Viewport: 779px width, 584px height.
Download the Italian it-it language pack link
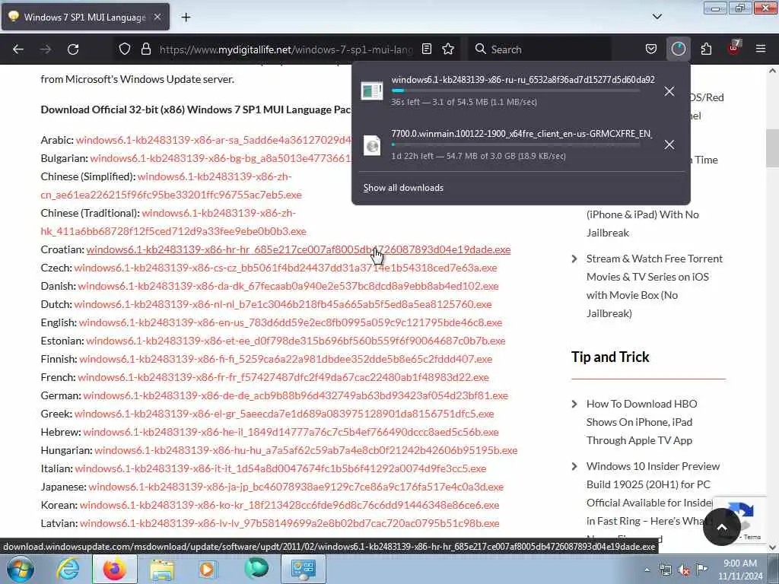click(281, 468)
